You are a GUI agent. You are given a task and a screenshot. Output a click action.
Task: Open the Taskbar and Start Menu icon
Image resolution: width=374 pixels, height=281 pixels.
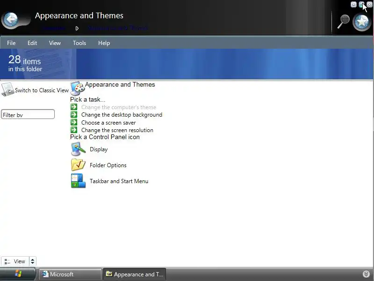click(78, 181)
